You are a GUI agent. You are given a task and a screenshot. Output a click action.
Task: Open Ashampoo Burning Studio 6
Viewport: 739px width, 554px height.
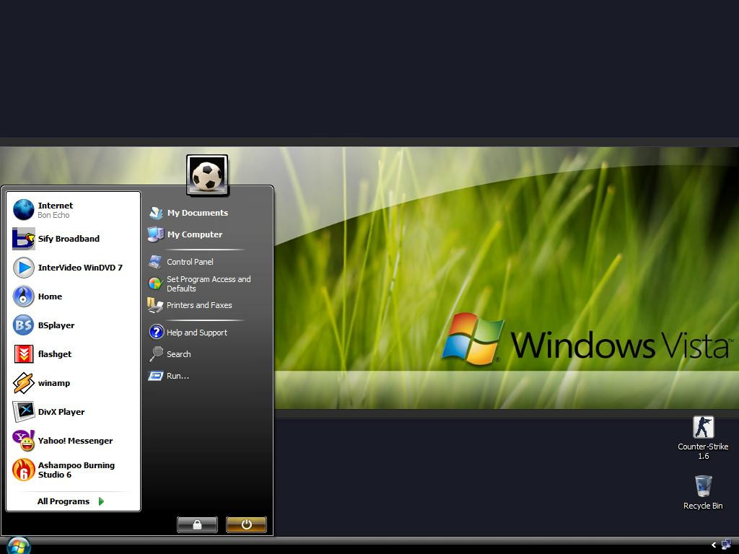75,470
